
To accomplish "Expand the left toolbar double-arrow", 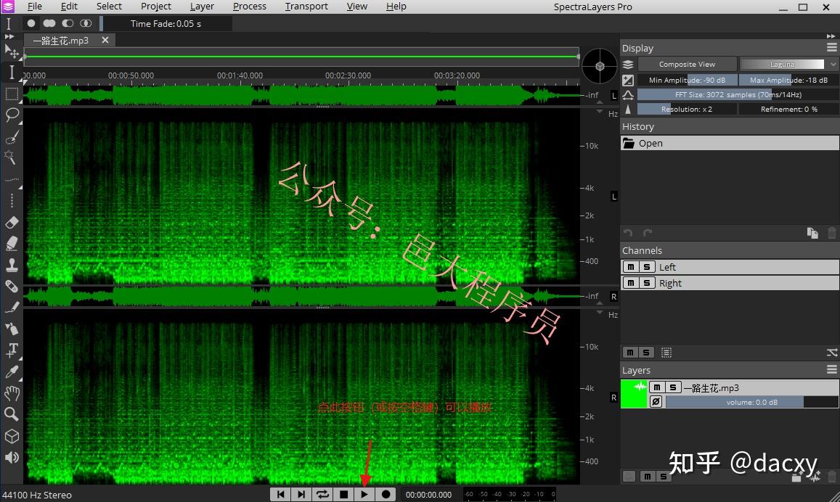I will 9,36.
